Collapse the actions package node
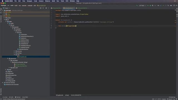The height and width of the screenshot is (100, 178). [x=14, y=31]
